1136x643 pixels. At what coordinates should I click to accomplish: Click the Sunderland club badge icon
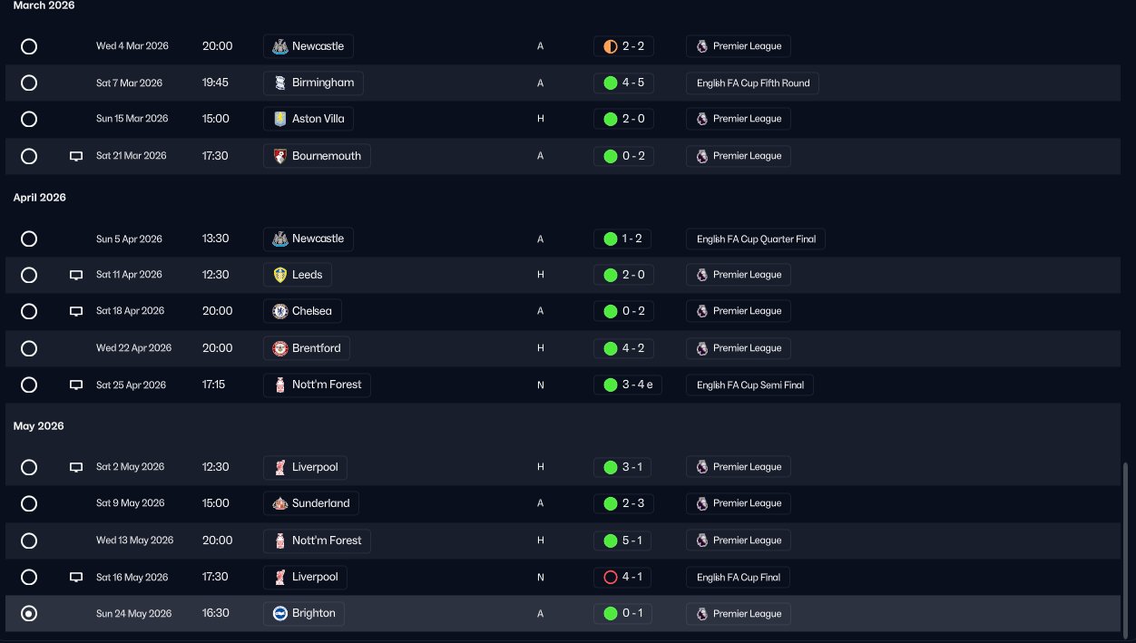coord(280,503)
